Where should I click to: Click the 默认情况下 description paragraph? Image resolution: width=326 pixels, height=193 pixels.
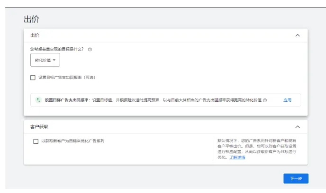click(257, 149)
